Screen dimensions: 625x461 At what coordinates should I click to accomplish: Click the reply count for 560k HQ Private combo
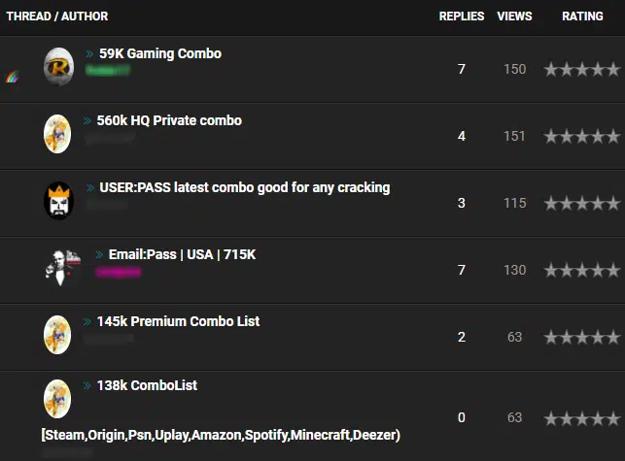[x=462, y=136]
